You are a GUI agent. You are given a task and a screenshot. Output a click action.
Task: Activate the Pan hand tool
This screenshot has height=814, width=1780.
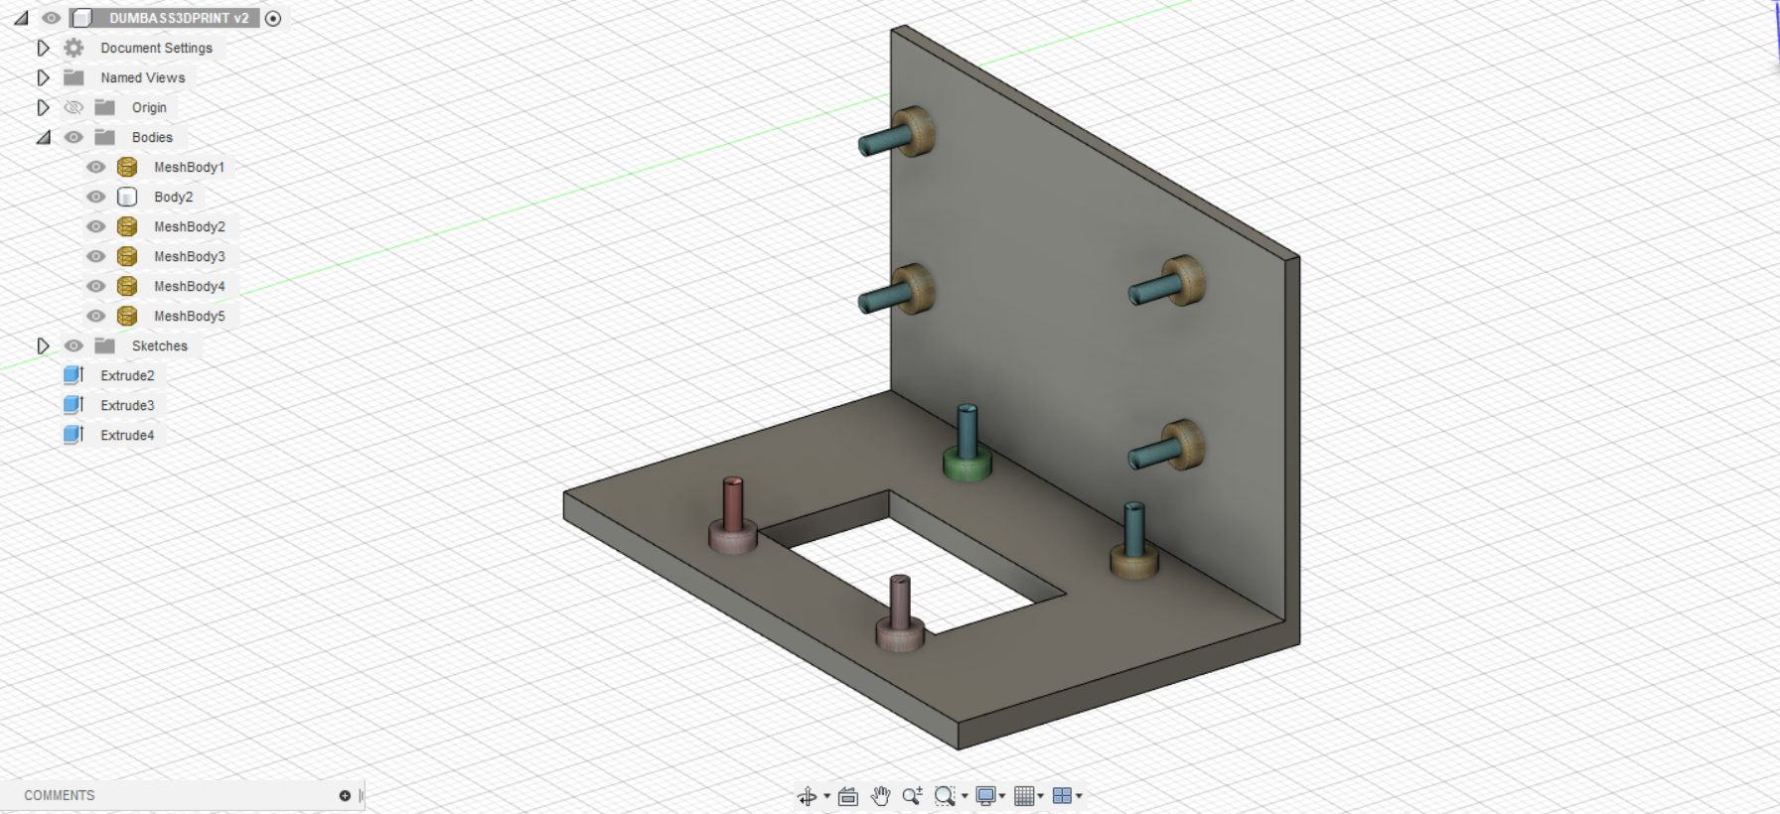[x=880, y=796]
